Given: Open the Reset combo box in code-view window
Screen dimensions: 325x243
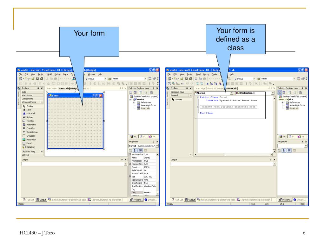Looking at the screenshot, I should coord(294,79).
